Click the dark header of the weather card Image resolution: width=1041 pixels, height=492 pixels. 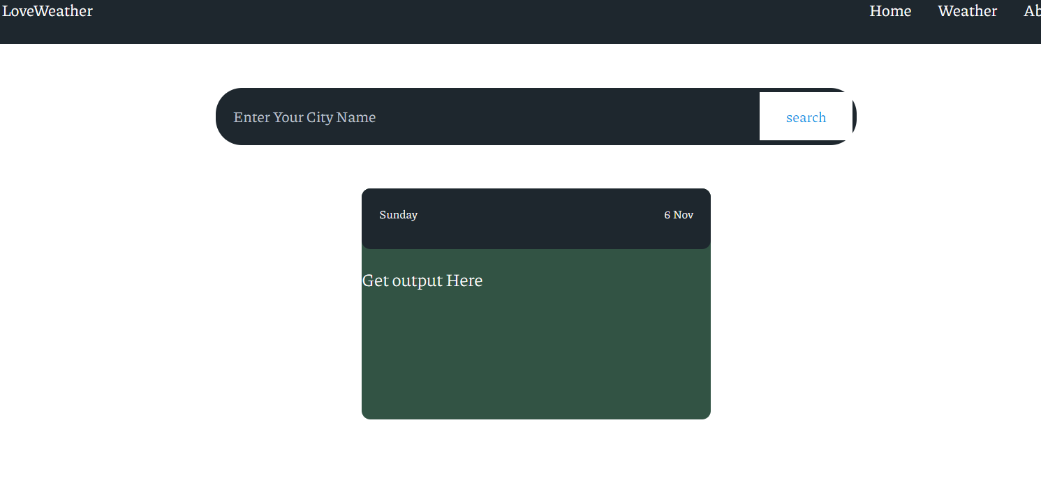click(x=536, y=218)
